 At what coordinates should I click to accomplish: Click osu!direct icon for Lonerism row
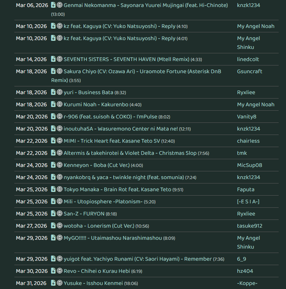59,226
